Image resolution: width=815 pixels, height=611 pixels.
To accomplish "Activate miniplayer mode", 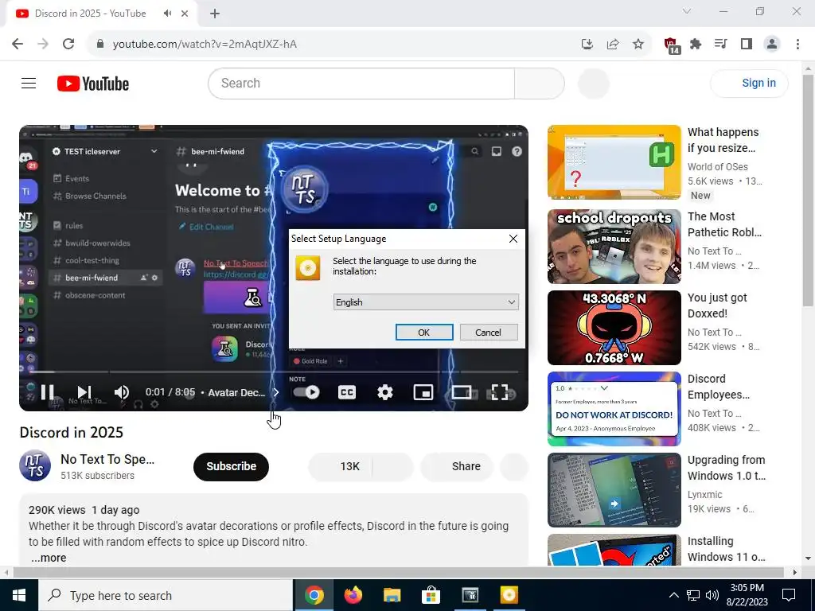I will pyautogui.click(x=423, y=392).
